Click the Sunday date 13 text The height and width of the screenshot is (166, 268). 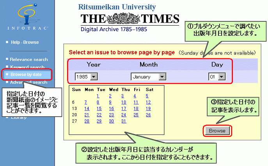75,108
